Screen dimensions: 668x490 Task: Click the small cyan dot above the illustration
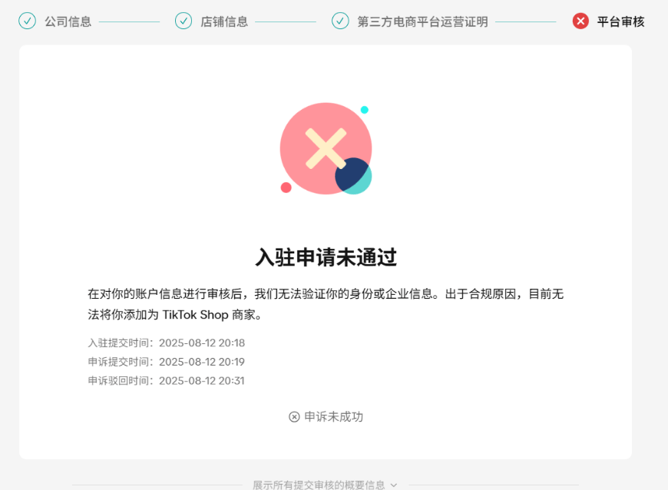point(365,110)
